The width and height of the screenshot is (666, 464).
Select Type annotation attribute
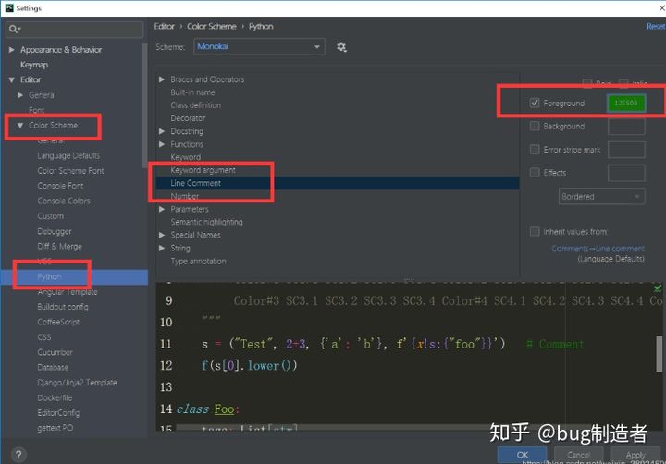[198, 261]
